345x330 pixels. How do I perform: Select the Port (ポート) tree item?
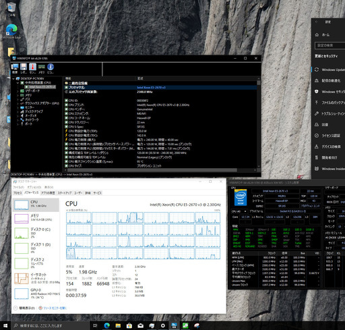point(28,123)
